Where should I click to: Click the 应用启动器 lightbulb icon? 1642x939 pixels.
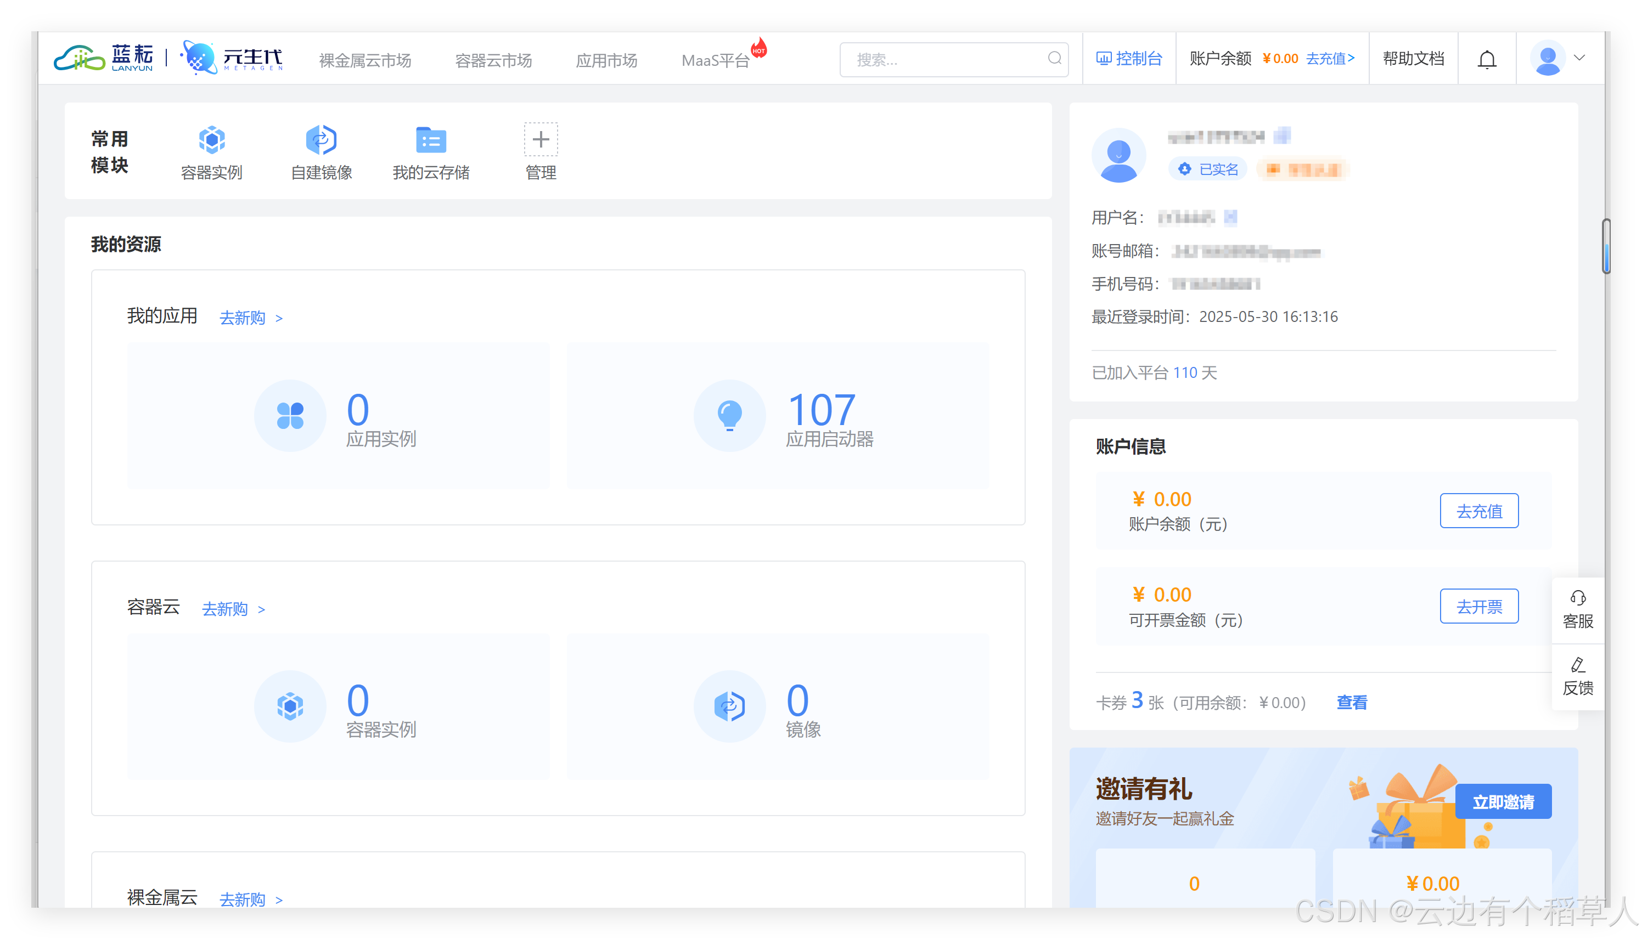[729, 415]
